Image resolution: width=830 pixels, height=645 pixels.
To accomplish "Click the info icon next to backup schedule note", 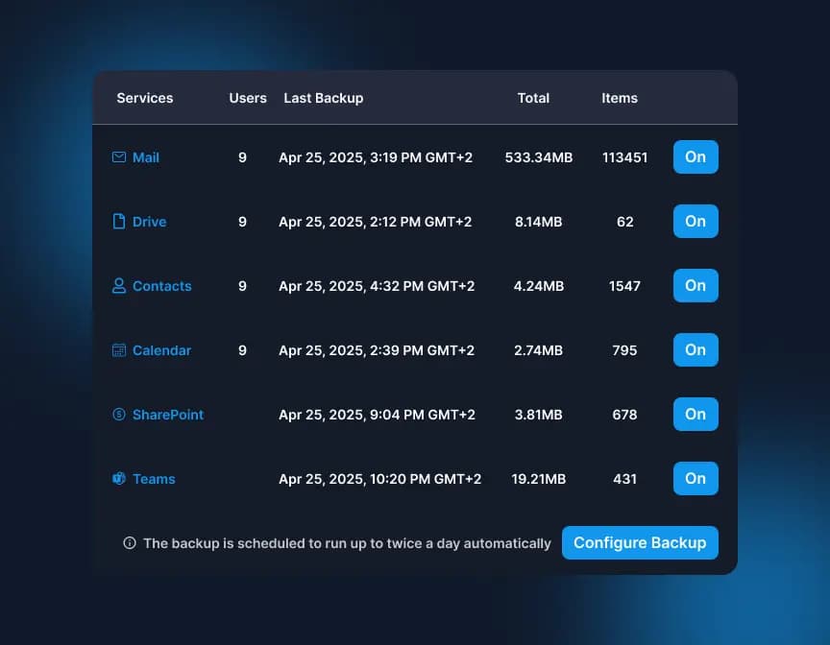I will 129,542.
